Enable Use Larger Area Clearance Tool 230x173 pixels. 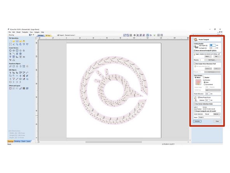(x=195, y=64)
